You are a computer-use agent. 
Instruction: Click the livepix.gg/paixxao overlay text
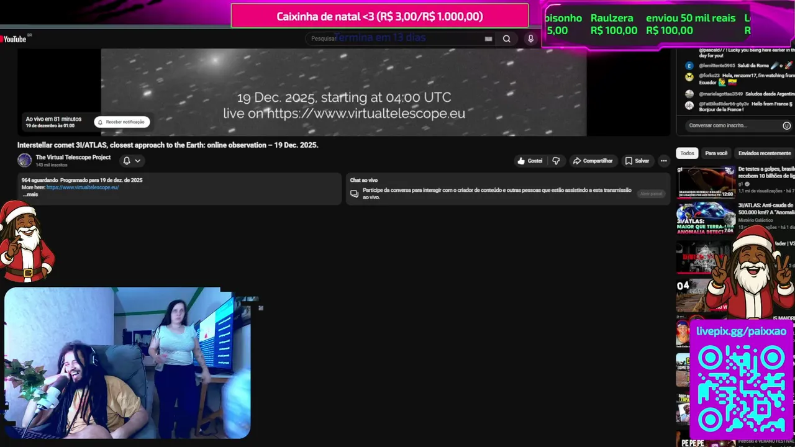point(741,332)
